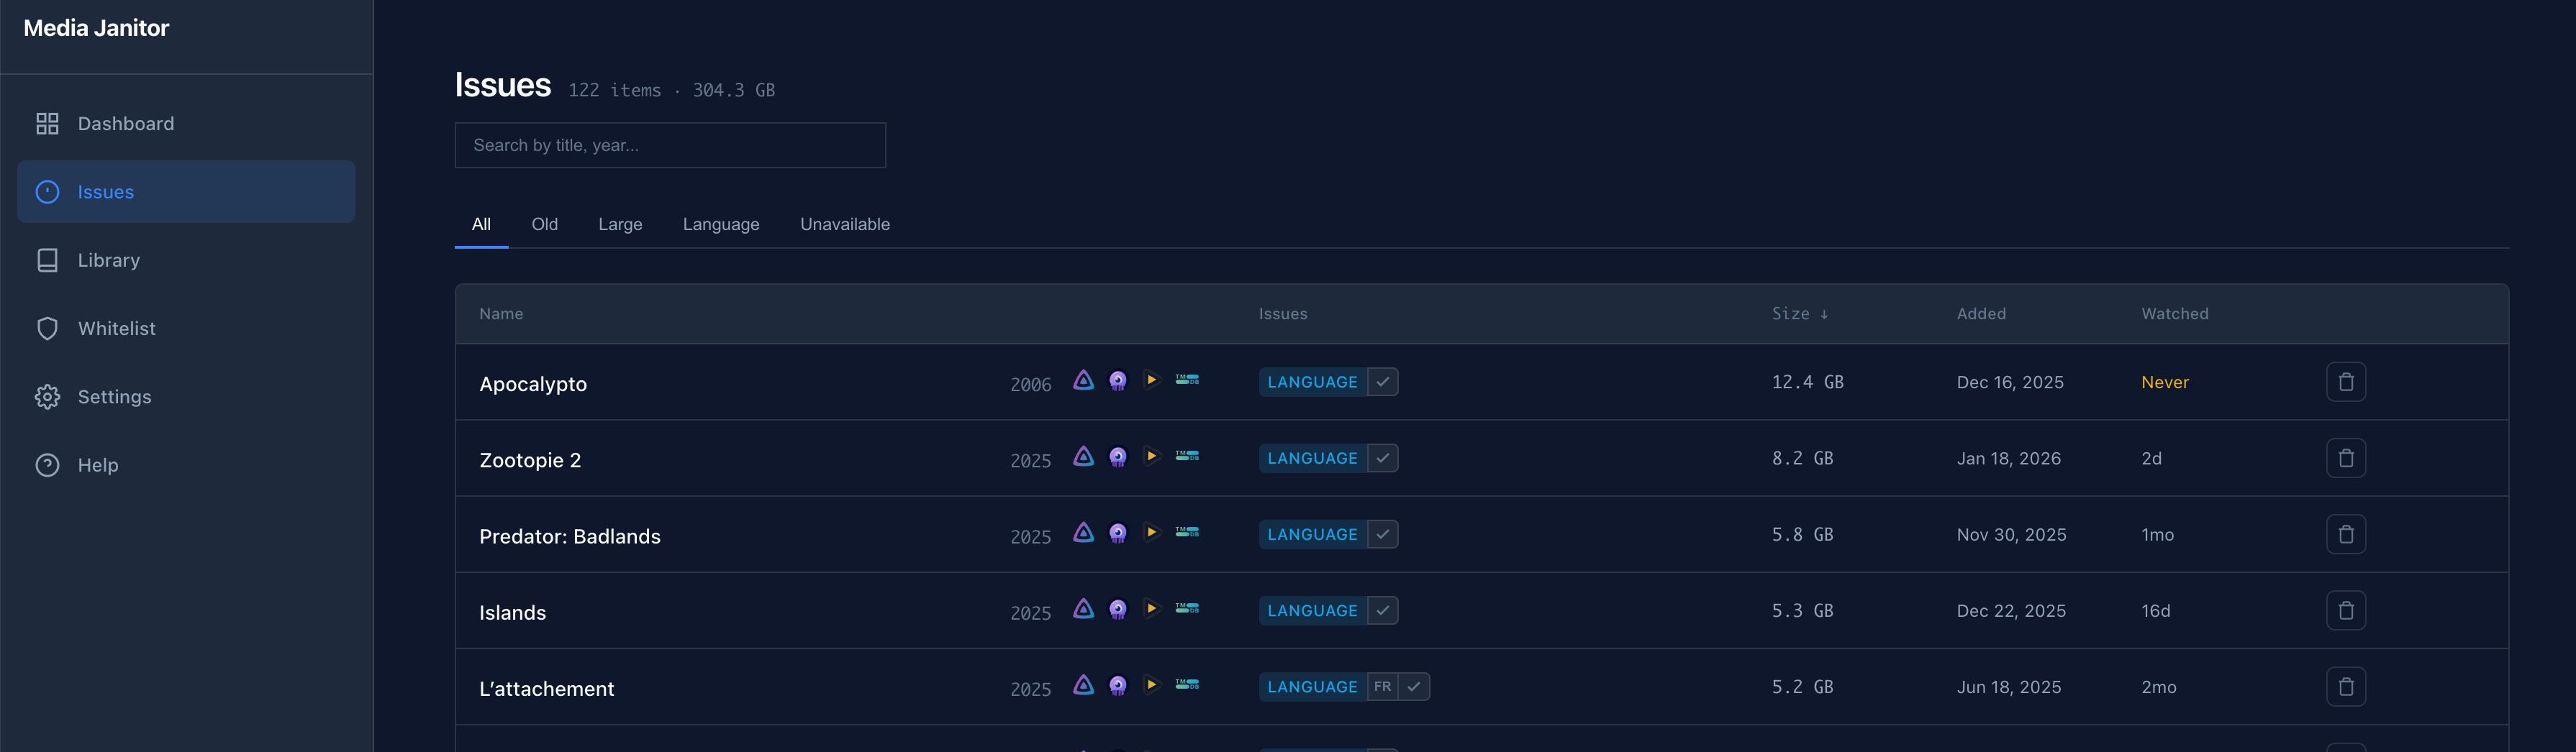Check off L'attachement language issue
Viewport: 2576px width, 752px height.
1413,687
